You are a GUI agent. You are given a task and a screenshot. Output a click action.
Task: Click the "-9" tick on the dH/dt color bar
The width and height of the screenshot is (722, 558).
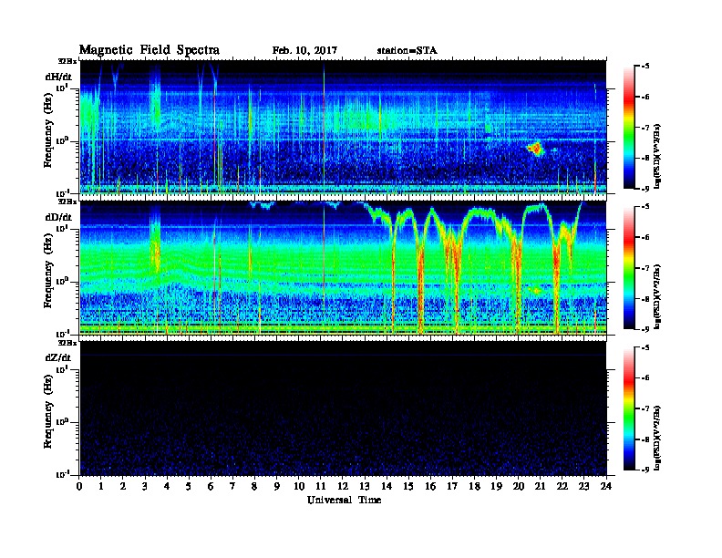[645, 189]
